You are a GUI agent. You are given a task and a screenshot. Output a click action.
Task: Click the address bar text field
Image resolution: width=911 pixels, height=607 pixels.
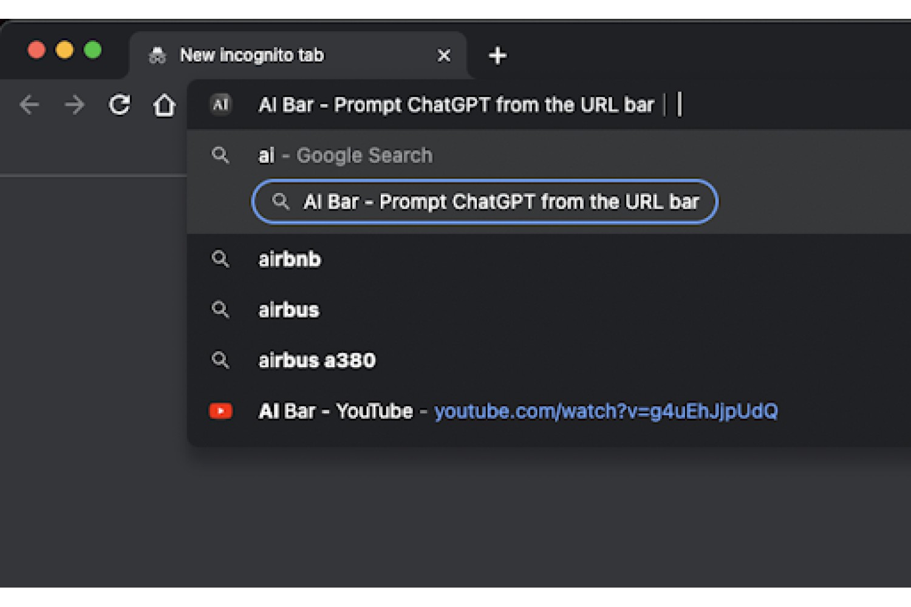549,104
